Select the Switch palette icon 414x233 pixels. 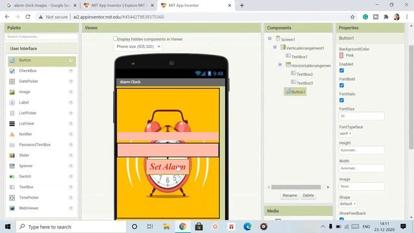pos(12,177)
